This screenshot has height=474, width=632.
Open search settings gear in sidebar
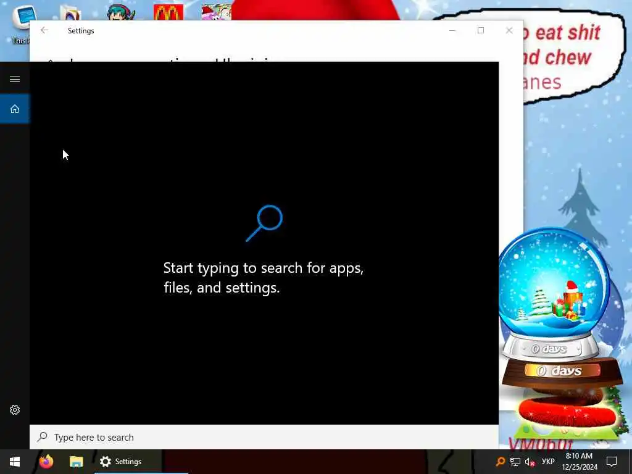15,410
